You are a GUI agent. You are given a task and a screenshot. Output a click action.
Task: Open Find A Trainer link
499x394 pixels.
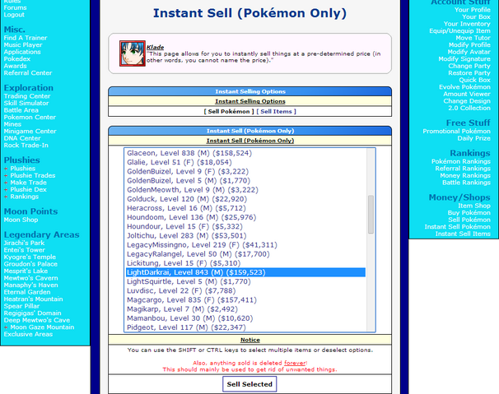(26, 38)
